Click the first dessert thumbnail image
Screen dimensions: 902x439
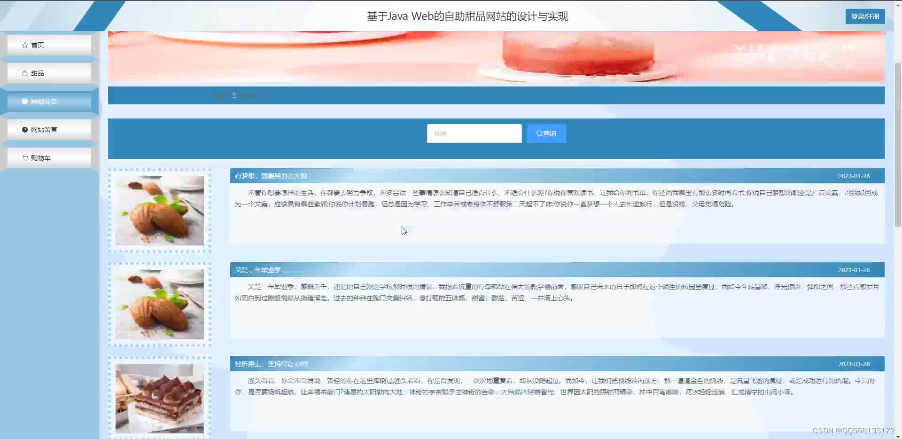160,211
